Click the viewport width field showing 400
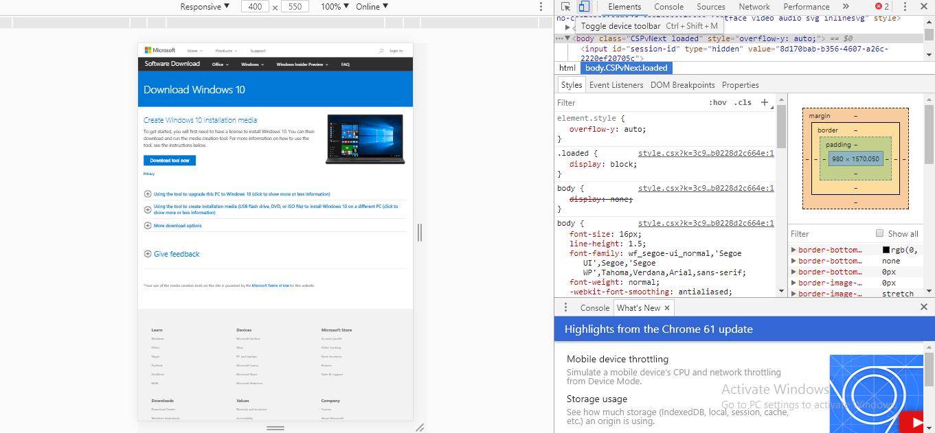The height and width of the screenshot is (433, 935). tap(255, 7)
